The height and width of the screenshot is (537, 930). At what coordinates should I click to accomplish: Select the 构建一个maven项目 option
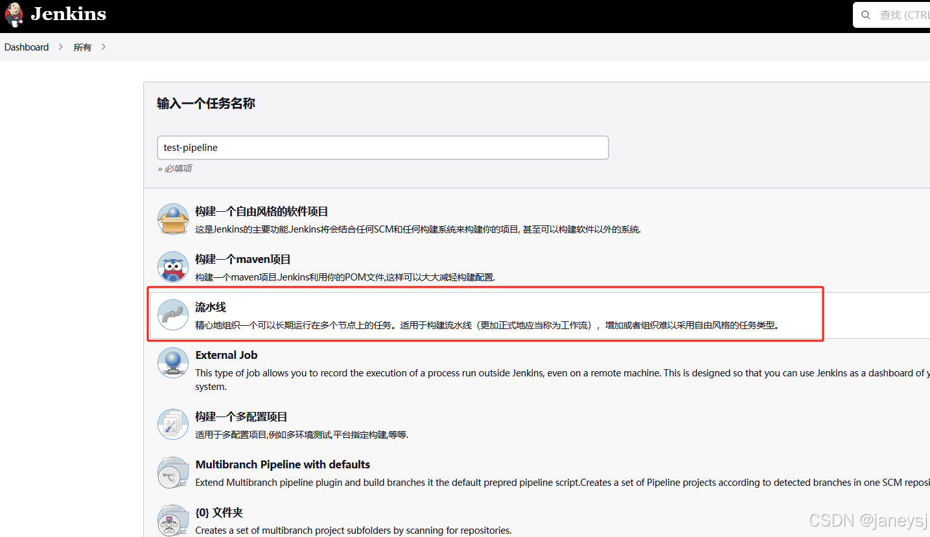click(x=242, y=258)
